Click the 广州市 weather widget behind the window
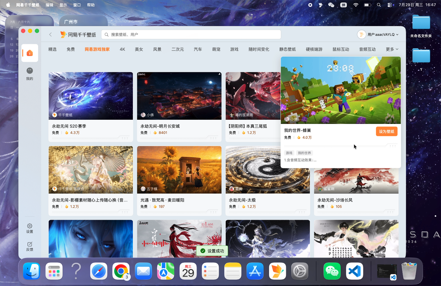441x286 pixels. click(x=83, y=21)
